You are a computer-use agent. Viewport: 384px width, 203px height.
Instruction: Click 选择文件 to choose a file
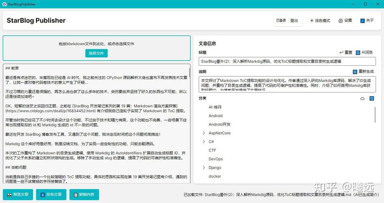point(96,53)
